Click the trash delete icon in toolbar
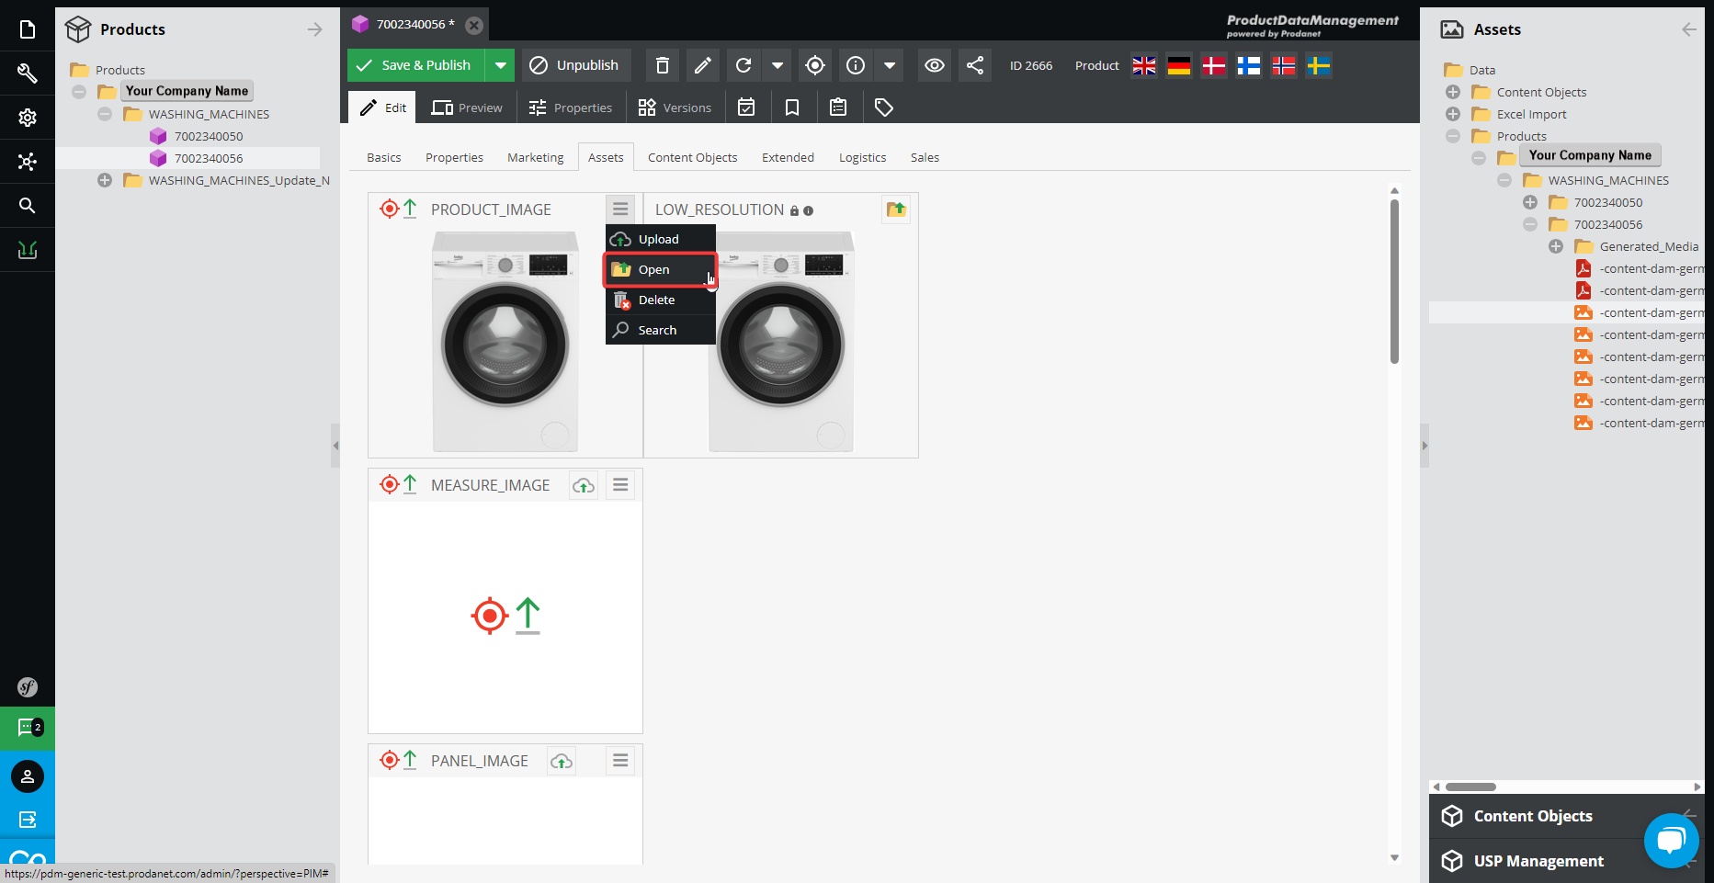The image size is (1714, 883). point(663,65)
